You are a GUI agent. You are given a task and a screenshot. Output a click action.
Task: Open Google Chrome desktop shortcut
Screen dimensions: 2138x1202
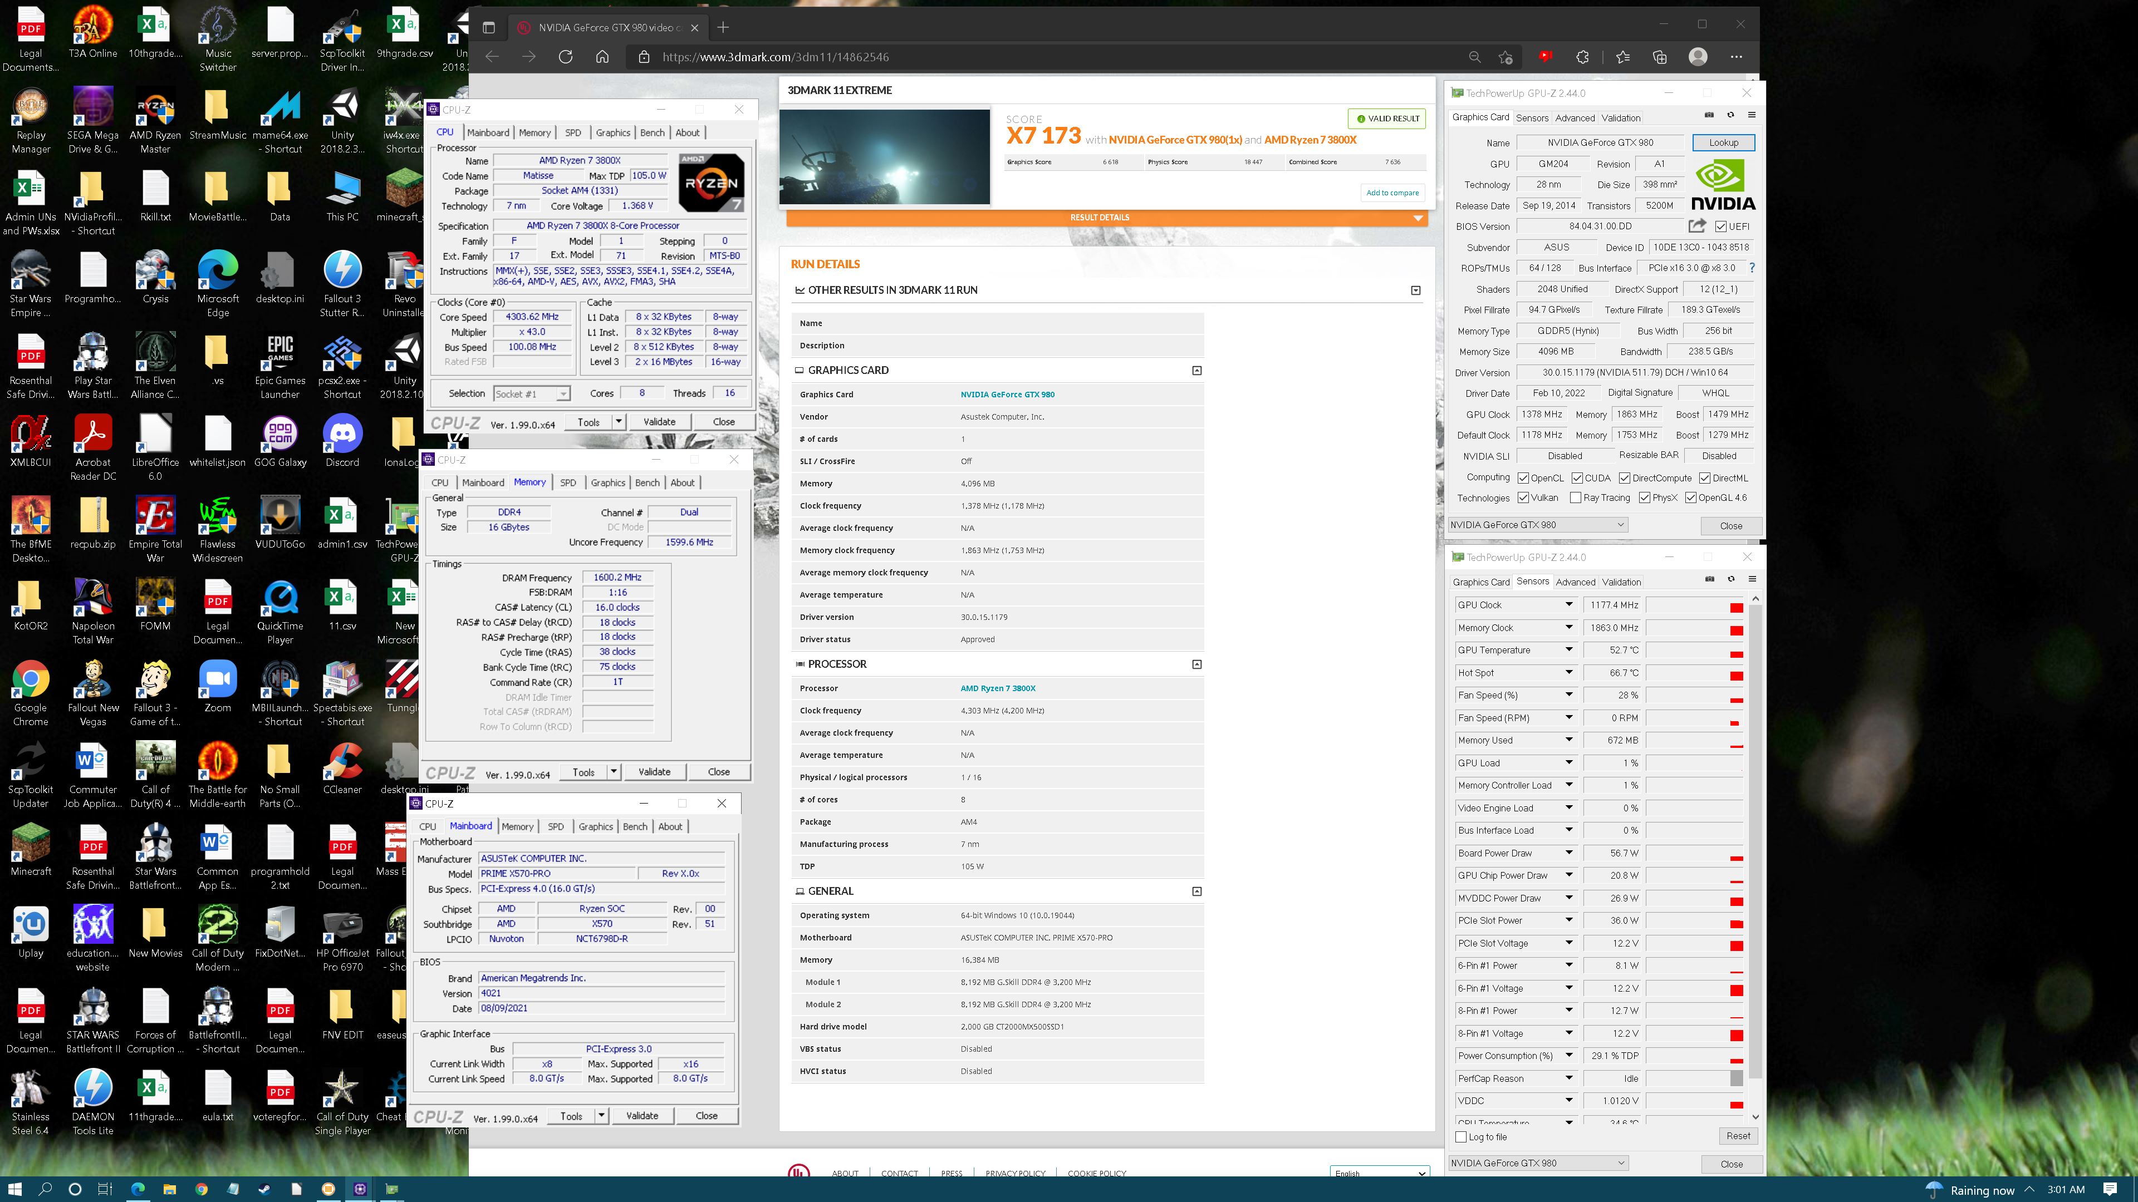(x=31, y=694)
